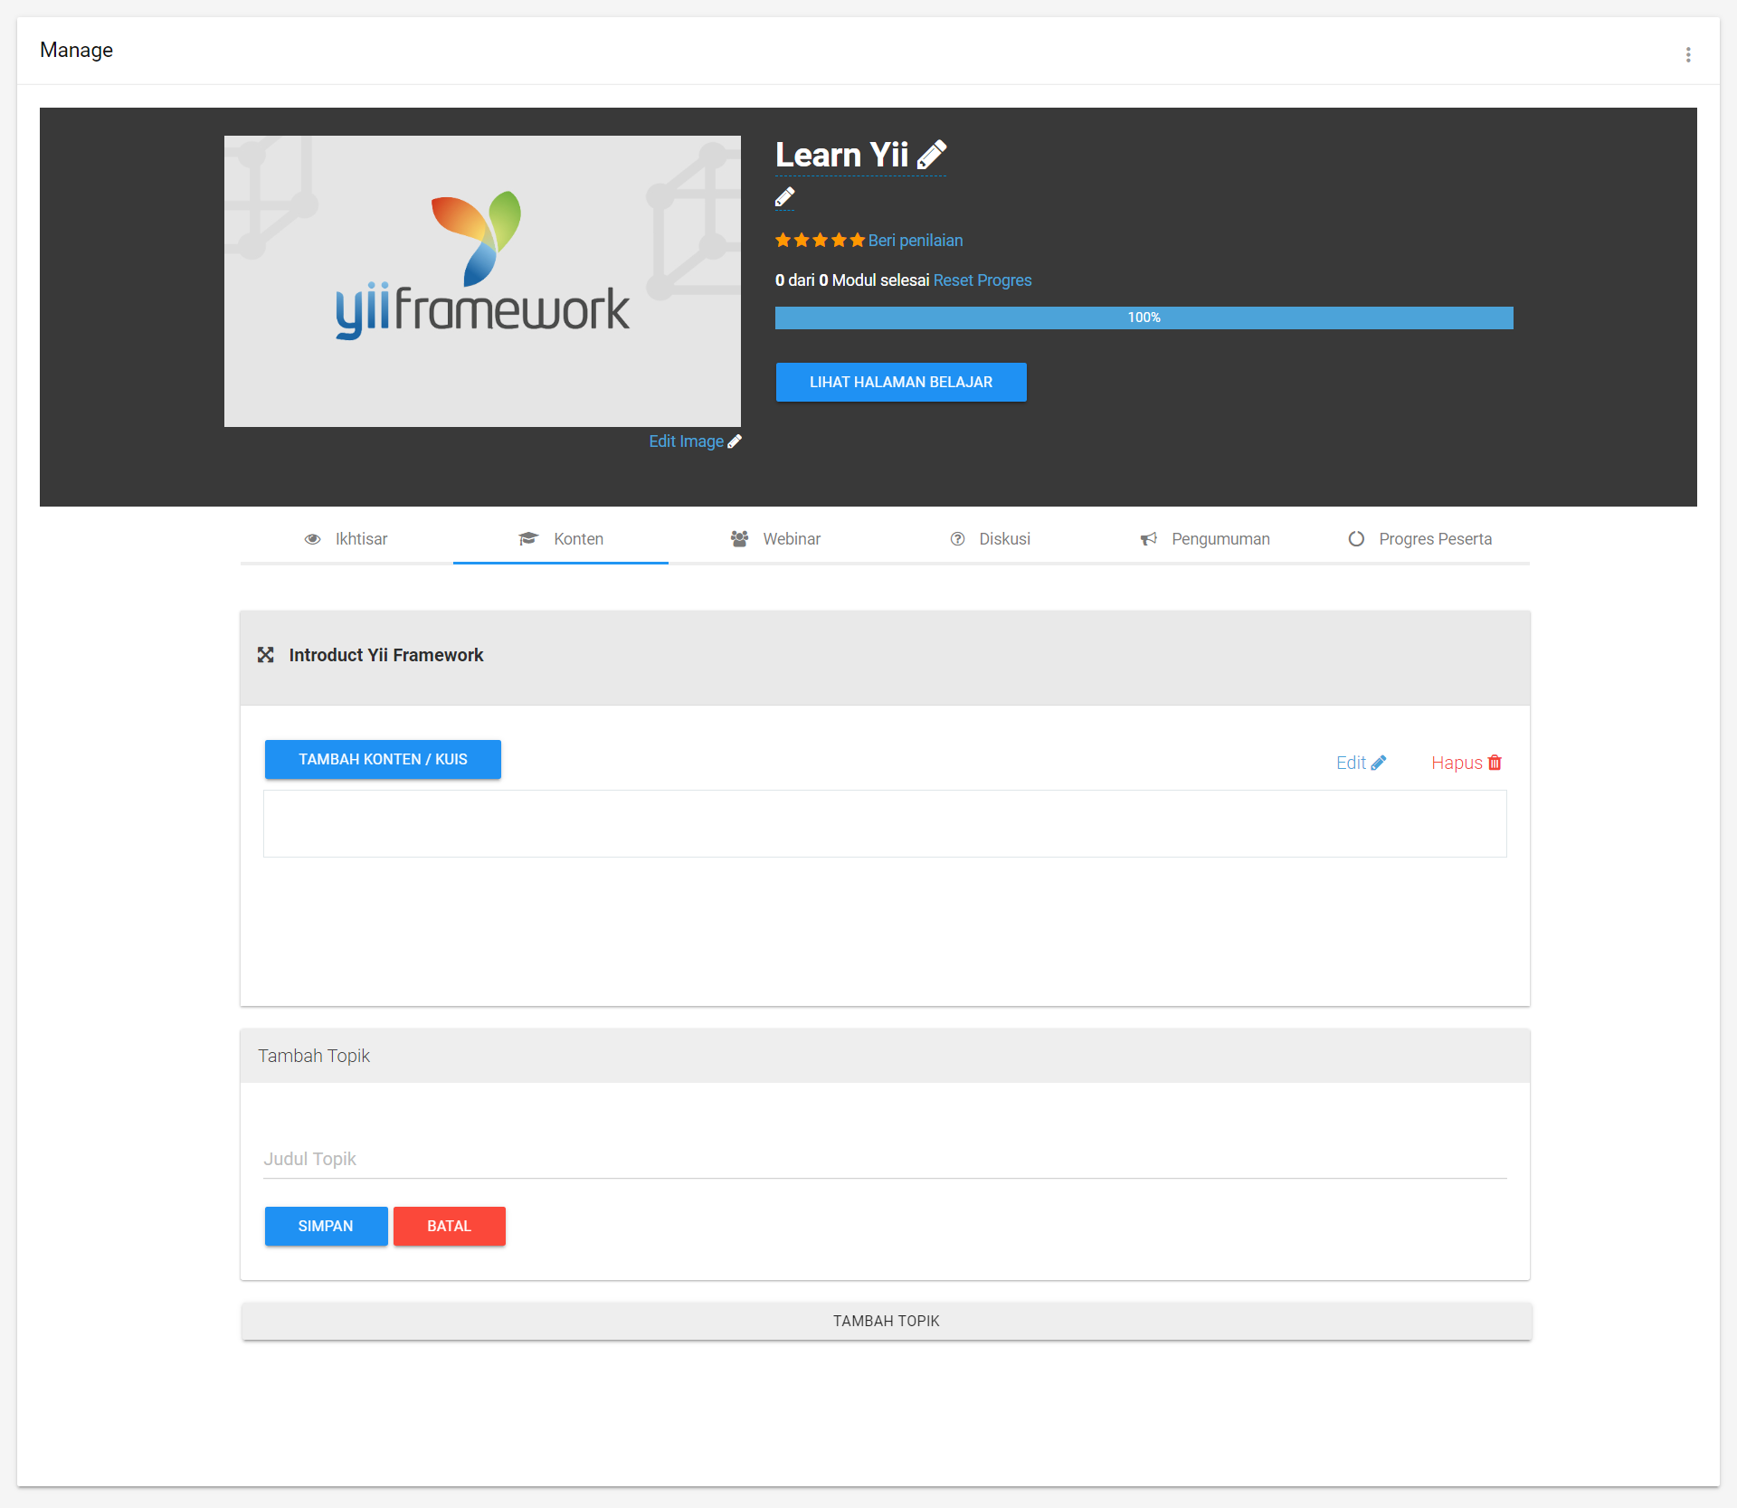The image size is (1737, 1508).
Task: Switch to the Ikhtisar tab
Action: 346,539
